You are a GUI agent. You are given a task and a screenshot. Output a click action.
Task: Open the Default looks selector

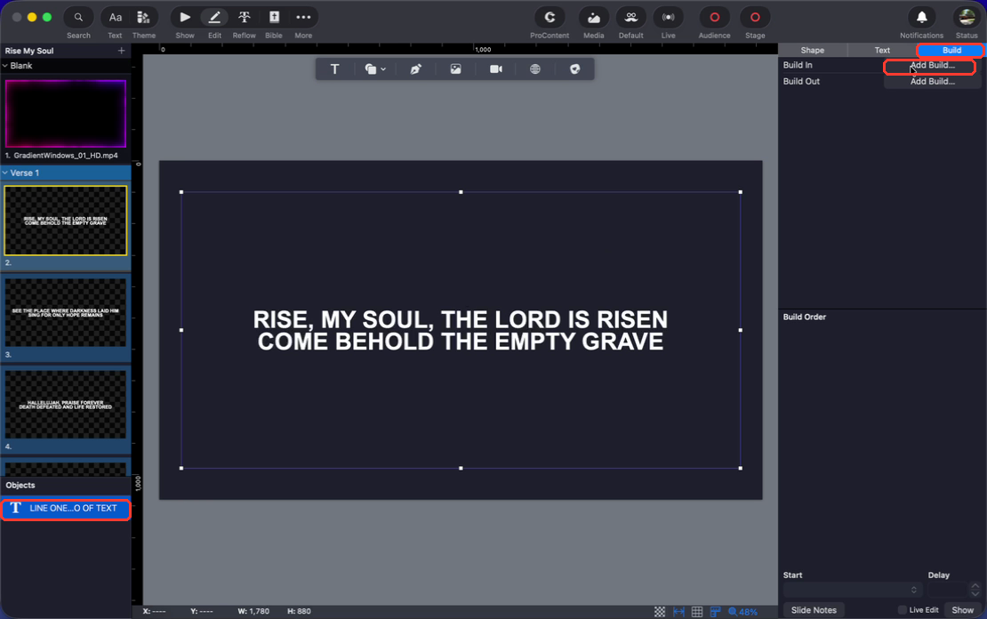pyautogui.click(x=630, y=18)
